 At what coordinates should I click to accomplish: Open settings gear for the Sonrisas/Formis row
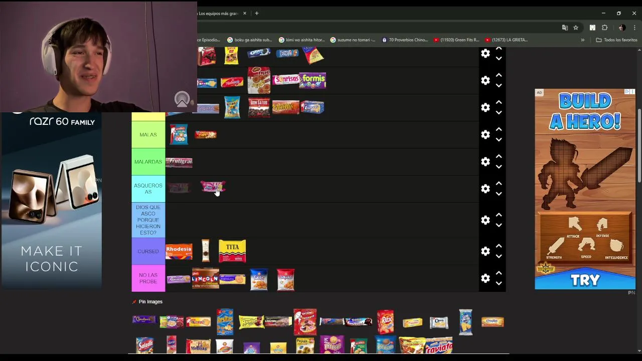tap(485, 80)
